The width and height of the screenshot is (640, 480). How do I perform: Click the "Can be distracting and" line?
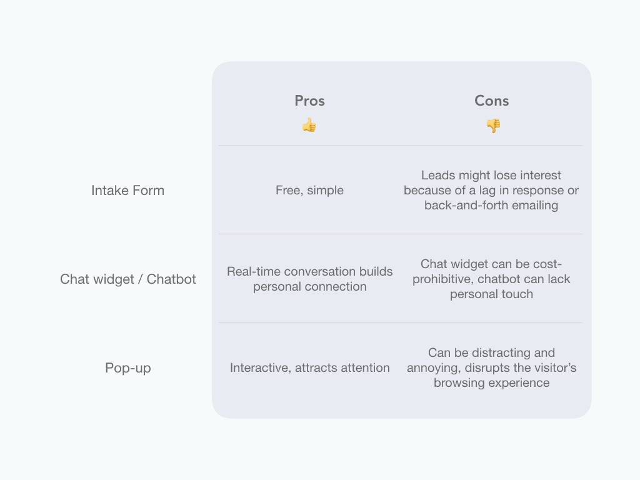point(491,353)
